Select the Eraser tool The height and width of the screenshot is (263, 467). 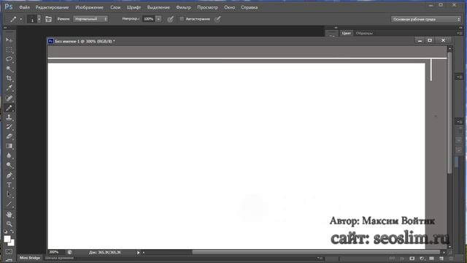(9, 137)
